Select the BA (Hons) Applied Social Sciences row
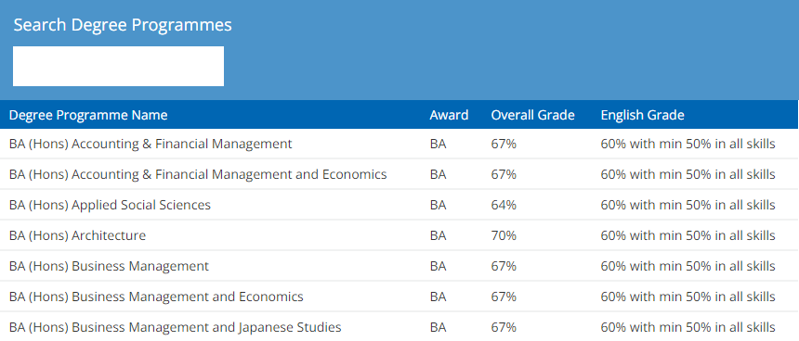Image resolution: width=799 pixels, height=341 pixels. tap(399, 205)
